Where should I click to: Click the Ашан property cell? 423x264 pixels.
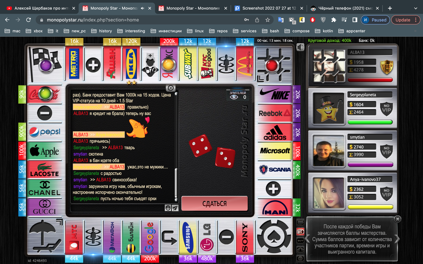(x=112, y=64)
